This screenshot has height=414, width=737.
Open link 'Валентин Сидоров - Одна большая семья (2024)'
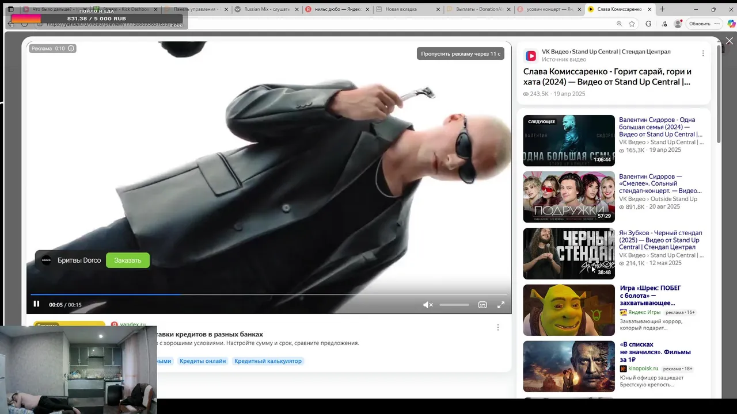(x=660, y=127)
